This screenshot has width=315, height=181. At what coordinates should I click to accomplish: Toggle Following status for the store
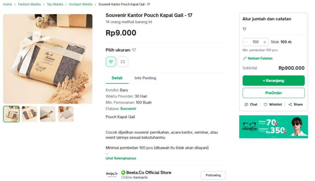coord(213,175)
